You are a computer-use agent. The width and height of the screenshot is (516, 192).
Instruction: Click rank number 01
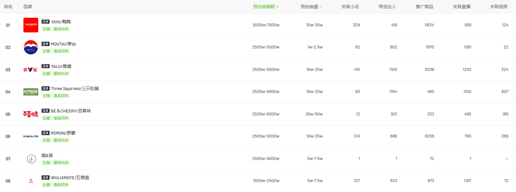[x=8, y=25]
